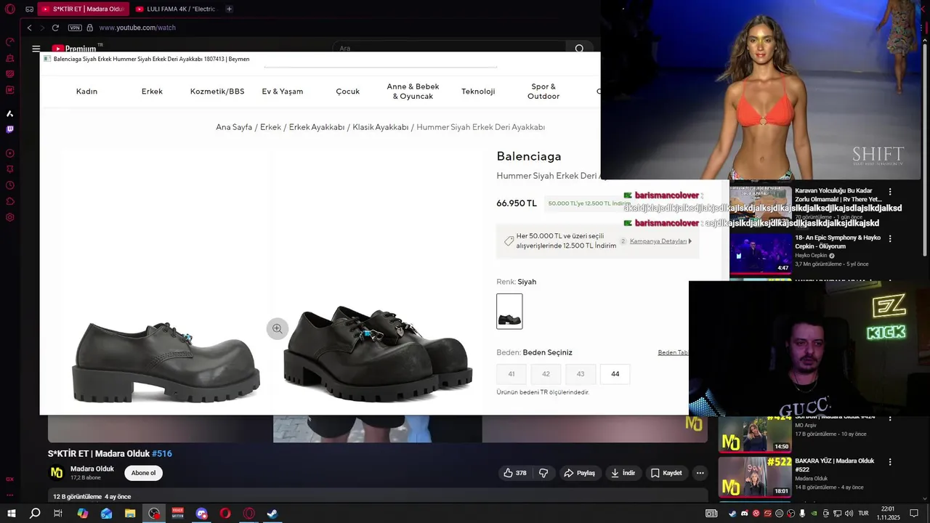Open GX Control speedometer in Opera sidebar
The height and width of the screenshot is (523, 930).
click(10, 42)
